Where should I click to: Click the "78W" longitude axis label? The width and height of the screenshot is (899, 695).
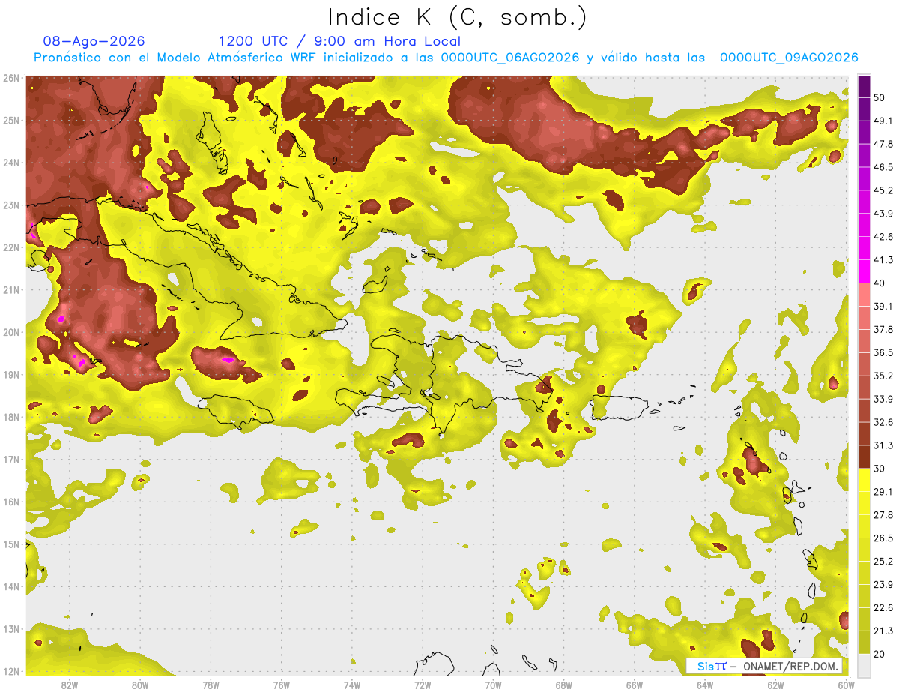click(211, 685)
